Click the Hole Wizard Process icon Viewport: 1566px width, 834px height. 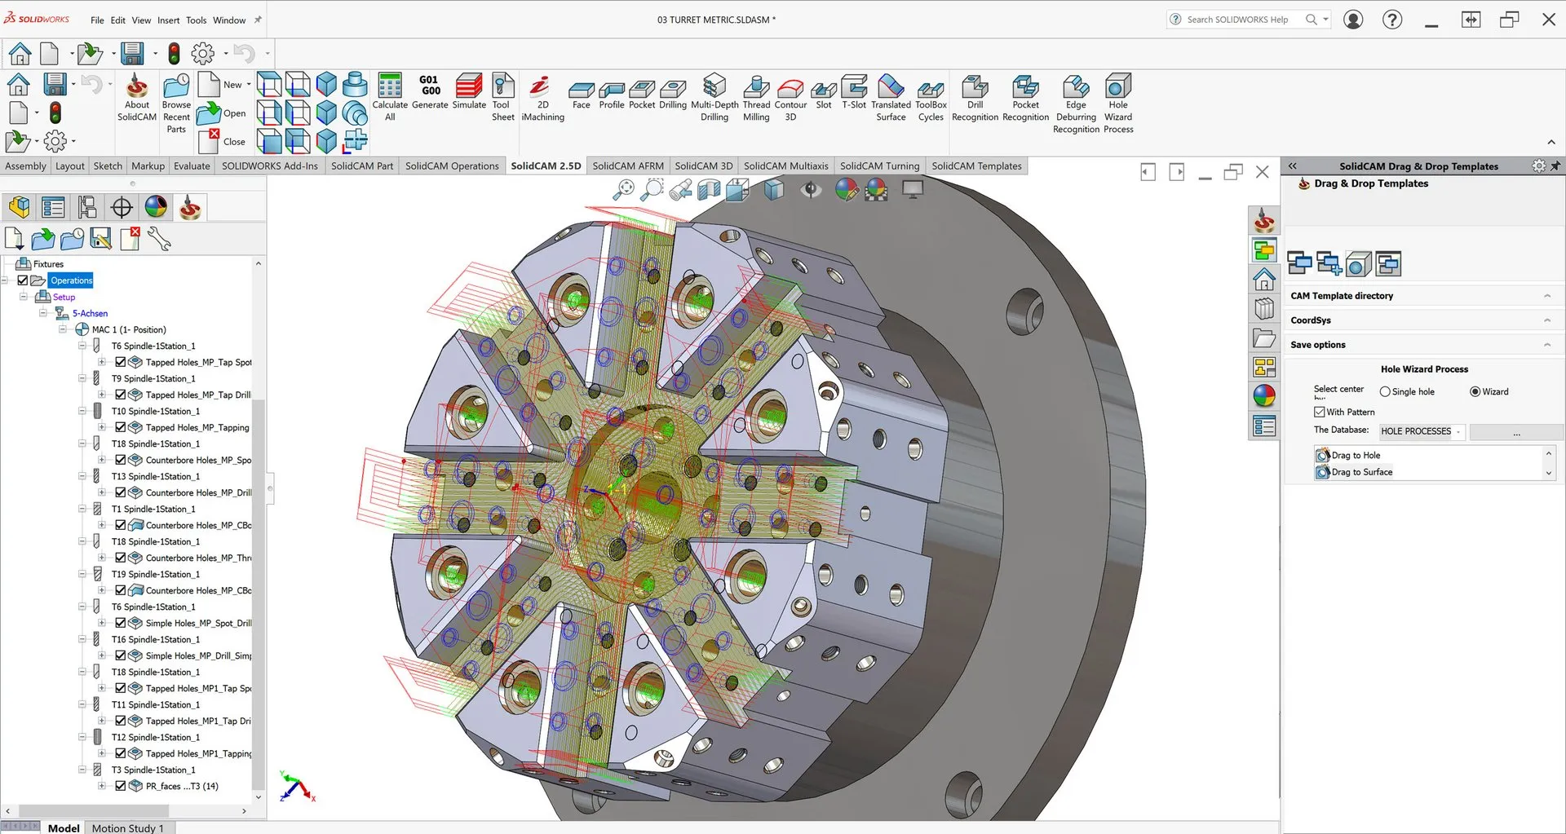[1118, 88]
